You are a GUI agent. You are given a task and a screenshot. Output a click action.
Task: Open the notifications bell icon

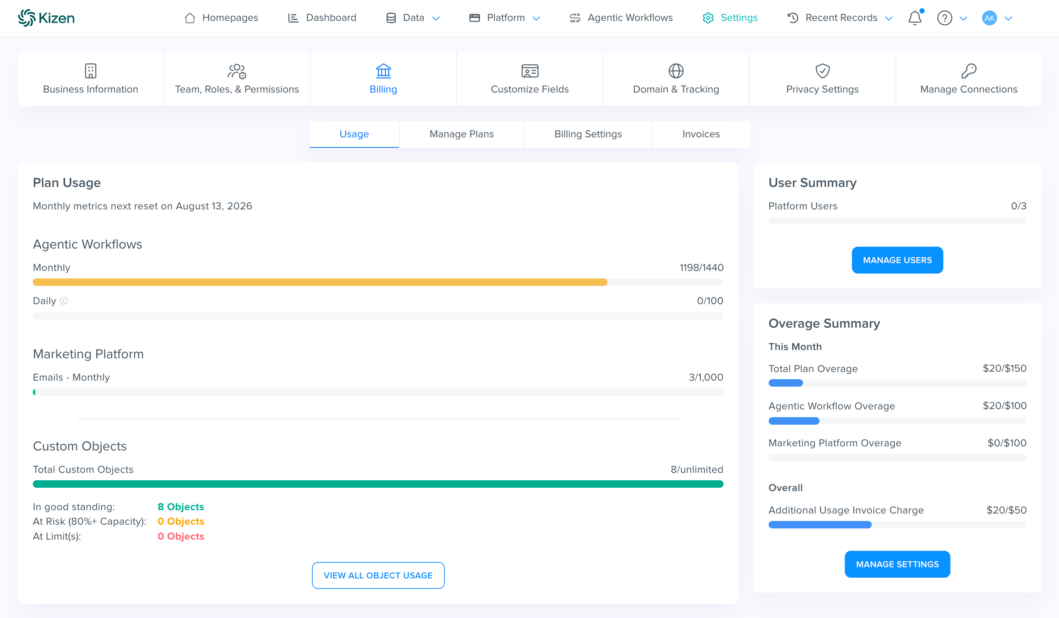(915, 18)
